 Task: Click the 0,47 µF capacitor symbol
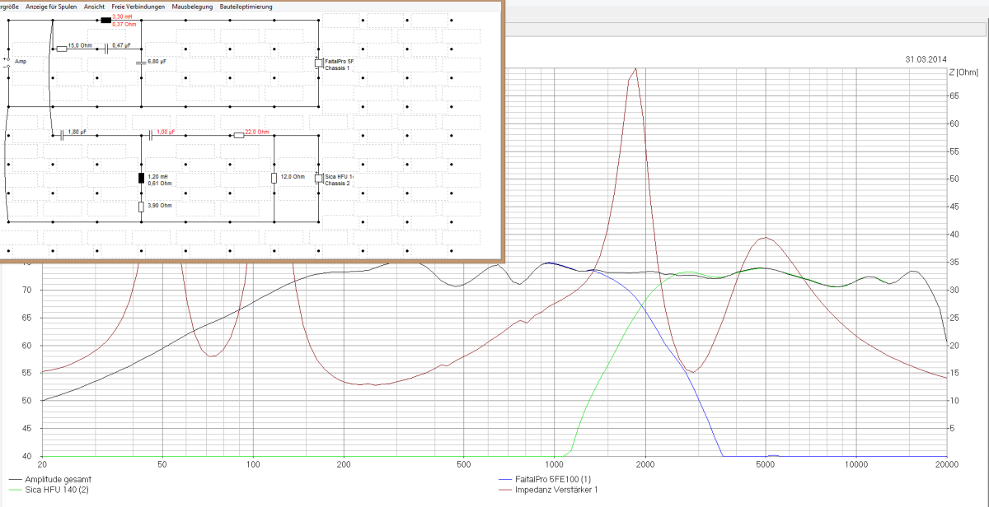pyautogui.click(x=106, y=49)
